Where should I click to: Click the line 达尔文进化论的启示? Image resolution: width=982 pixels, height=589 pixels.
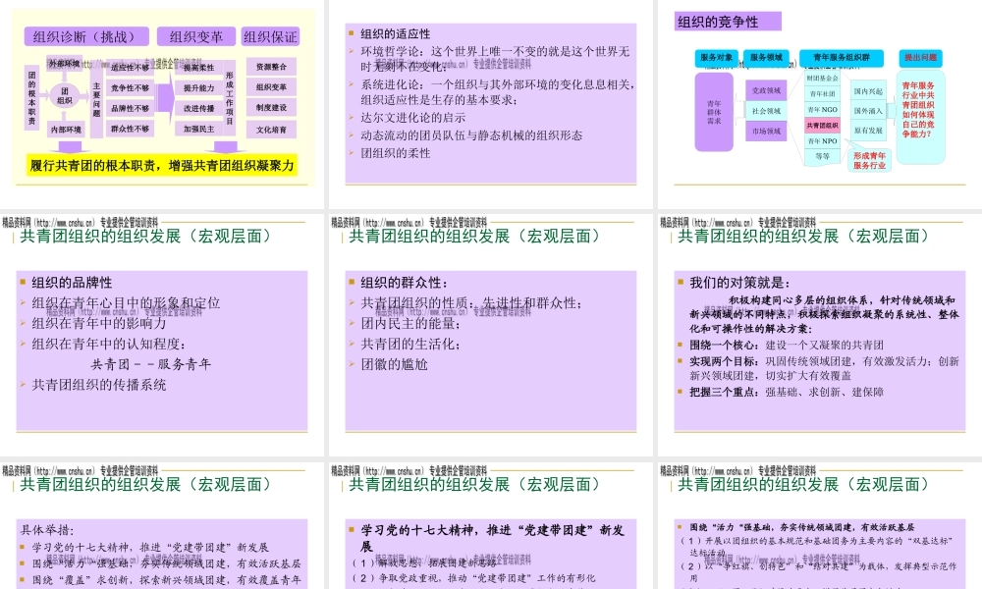pos(412,118)
